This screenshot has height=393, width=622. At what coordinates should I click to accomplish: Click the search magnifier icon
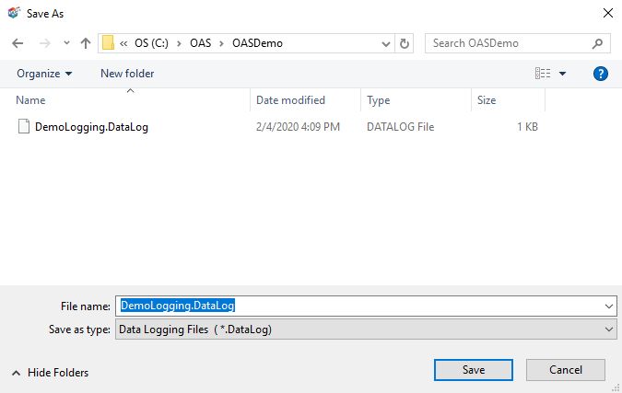597,43
